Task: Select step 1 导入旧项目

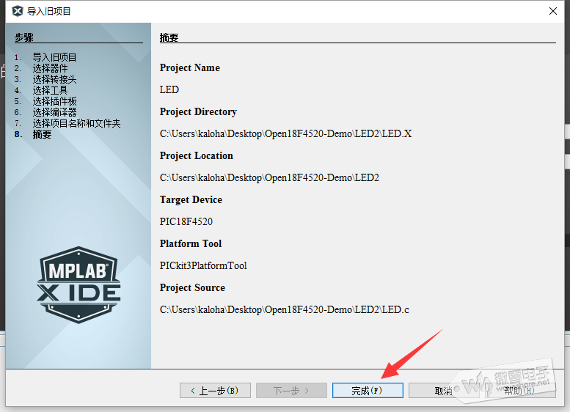Action: [54, 57]
